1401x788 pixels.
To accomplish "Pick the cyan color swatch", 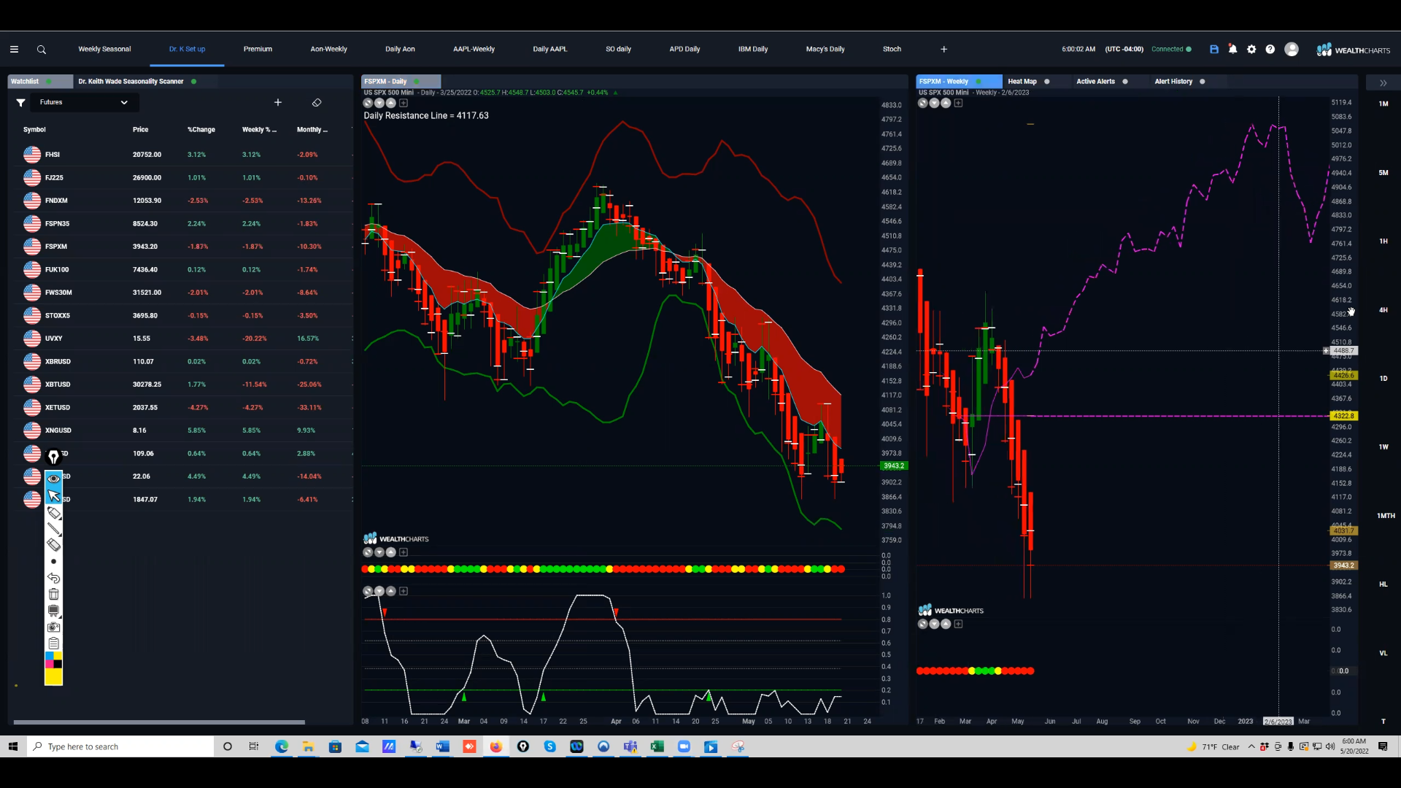I will [49, 656].
